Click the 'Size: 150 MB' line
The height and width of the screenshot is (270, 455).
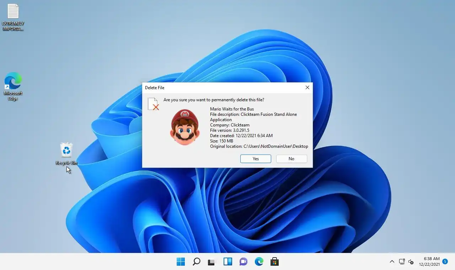221,141
